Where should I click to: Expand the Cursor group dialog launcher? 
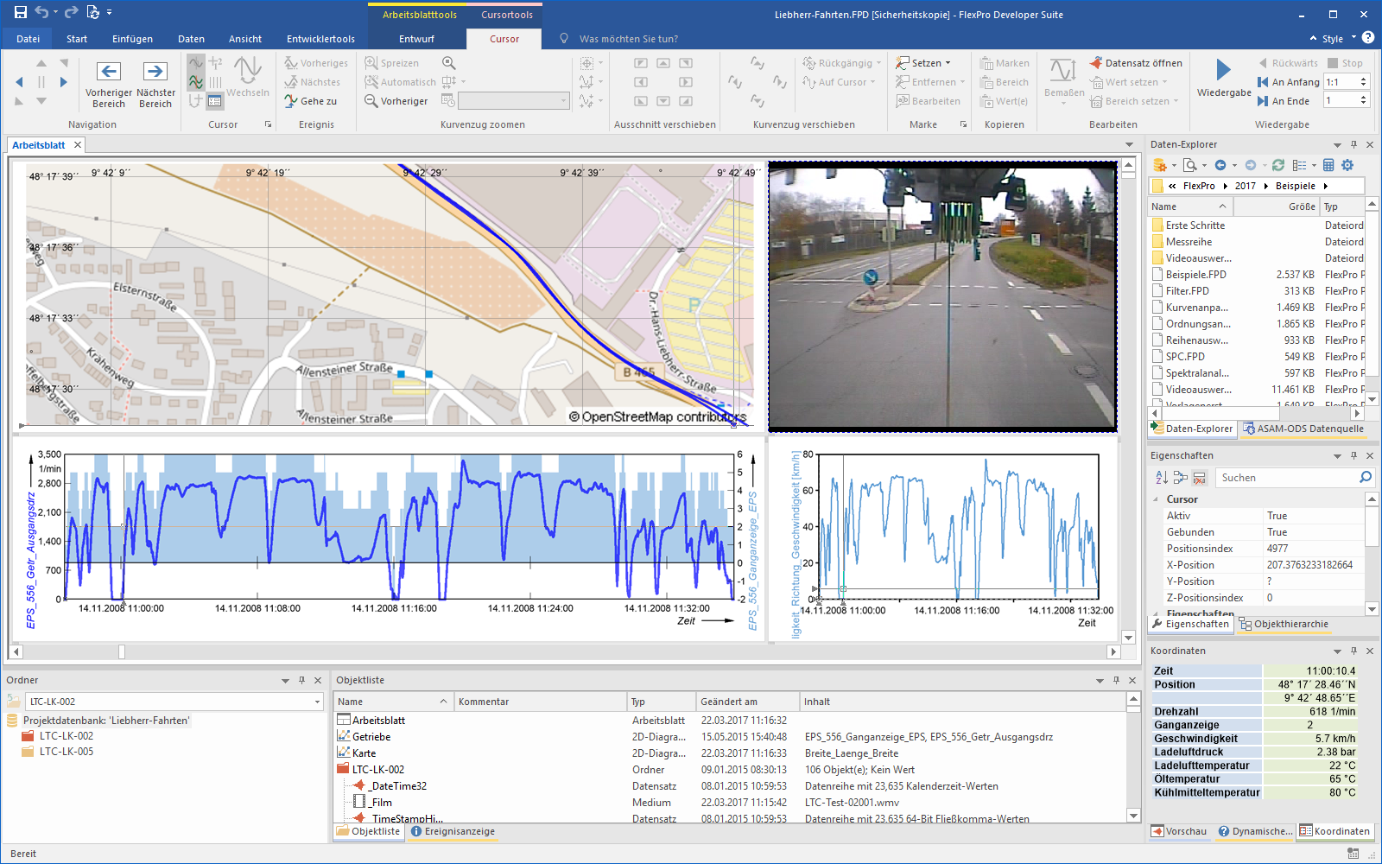pyautogui.click(x=268, y=124)
